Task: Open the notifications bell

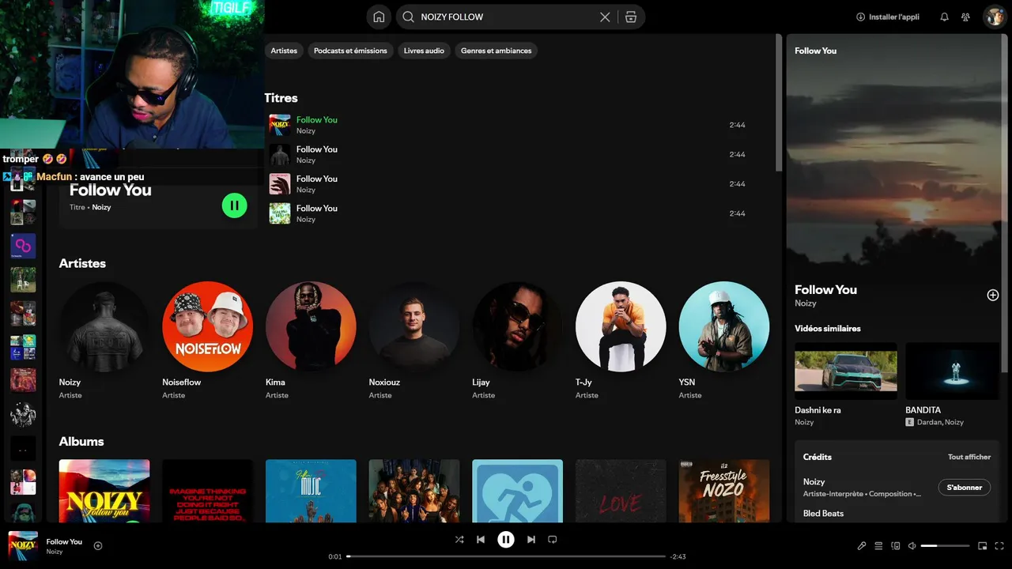Action: click(944, 17)
